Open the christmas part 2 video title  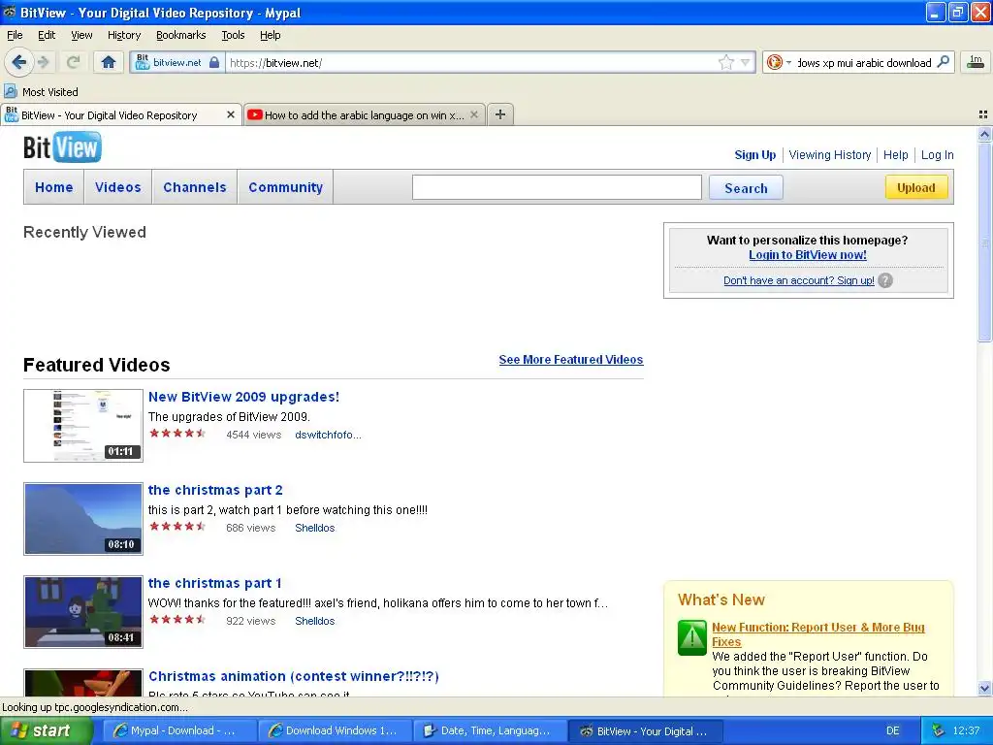click(215, 490)
